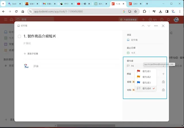Select 優先級2 orange flag option
Screen dimensions: 184x128
[x=146, y=77]
